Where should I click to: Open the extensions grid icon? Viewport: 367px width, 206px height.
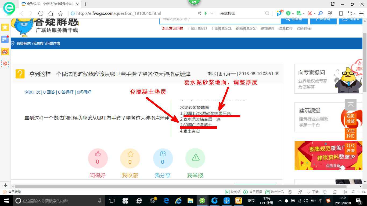330,13
